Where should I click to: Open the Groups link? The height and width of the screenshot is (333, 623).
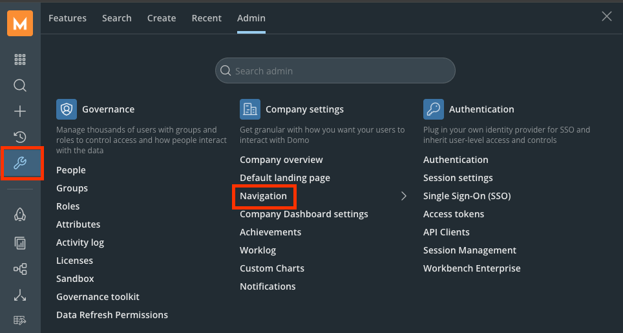72,188
